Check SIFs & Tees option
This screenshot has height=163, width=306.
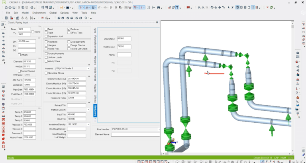pos(69,33)
